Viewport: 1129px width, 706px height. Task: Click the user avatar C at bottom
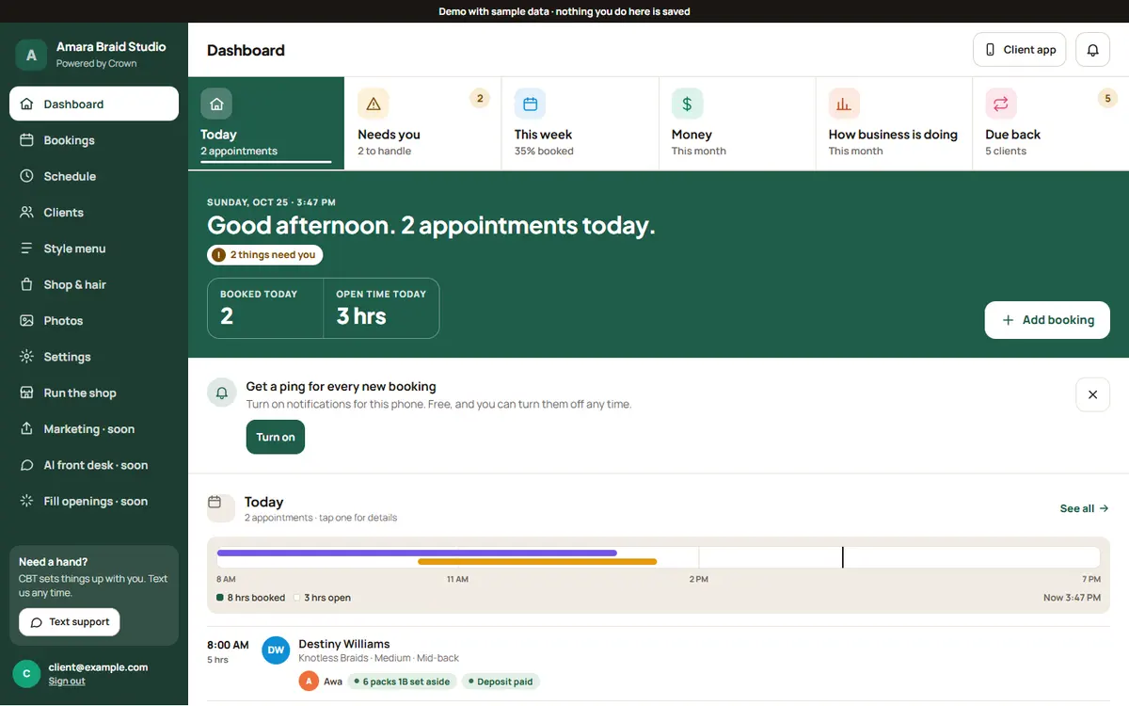pyautogui.click(x=26, y=673)
